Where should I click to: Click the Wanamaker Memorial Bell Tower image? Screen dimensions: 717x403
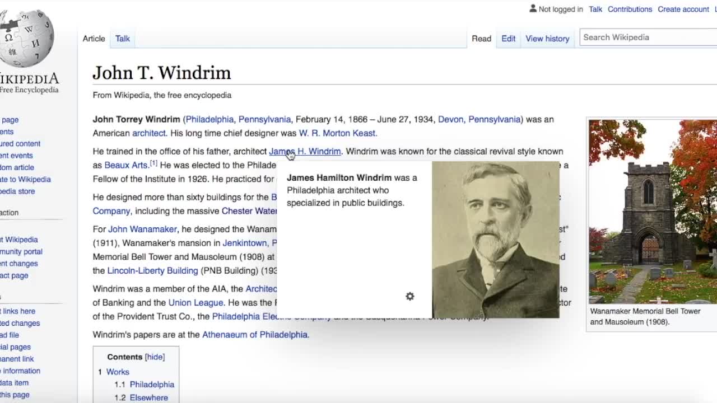pos(653,212)
